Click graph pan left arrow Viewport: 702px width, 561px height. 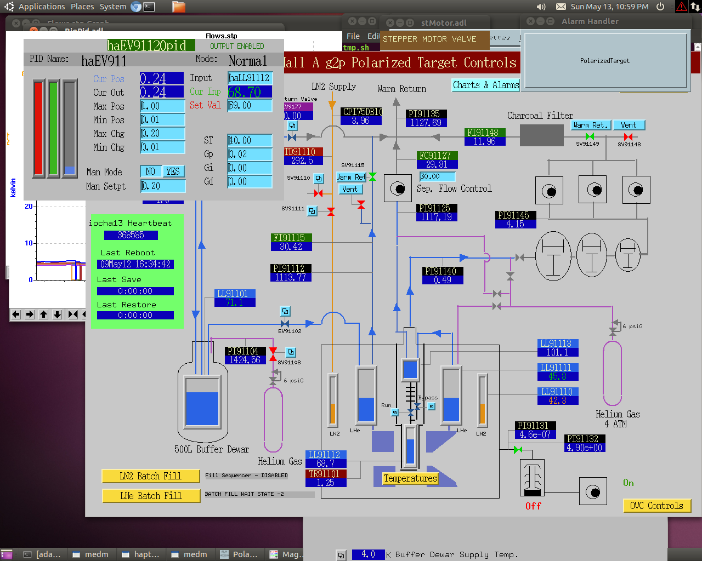click(16, 314)
